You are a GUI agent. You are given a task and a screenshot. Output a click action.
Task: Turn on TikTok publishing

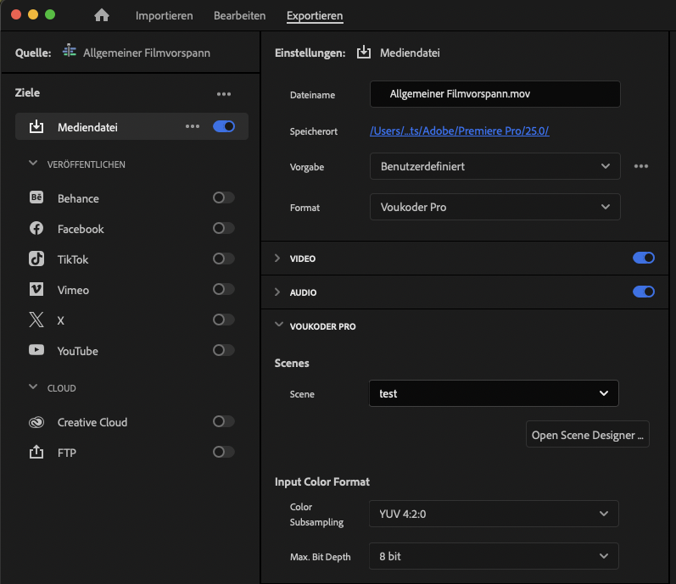coord(224,259)
